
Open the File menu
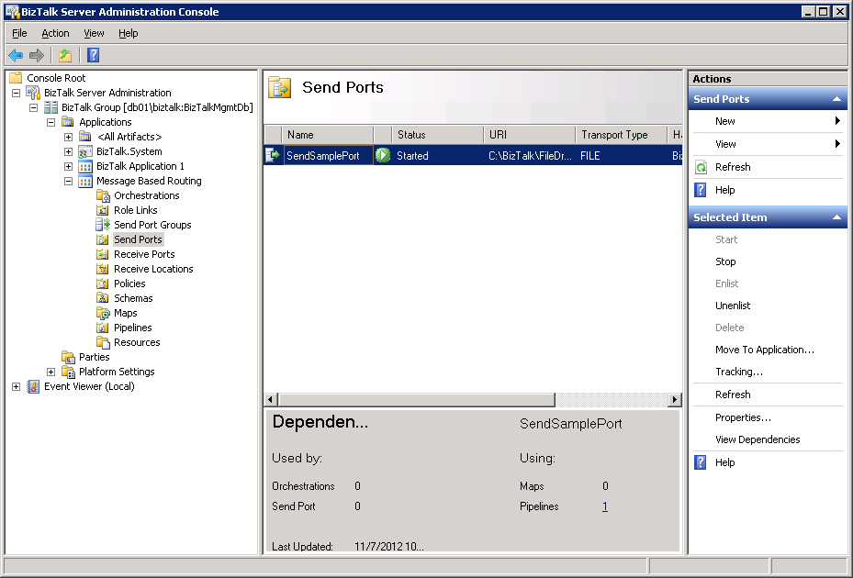click(x=19, y=33)
